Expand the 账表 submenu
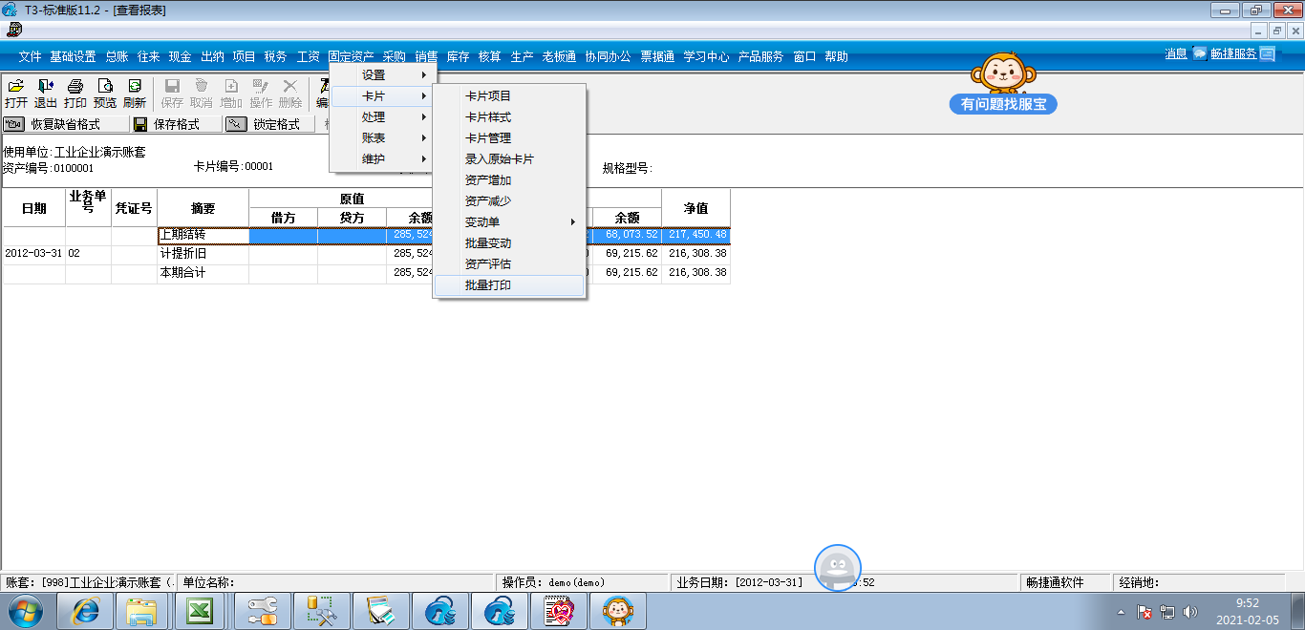Image resolution: width=1305 pixels, height=630 pixels. (x=382, y=138)
